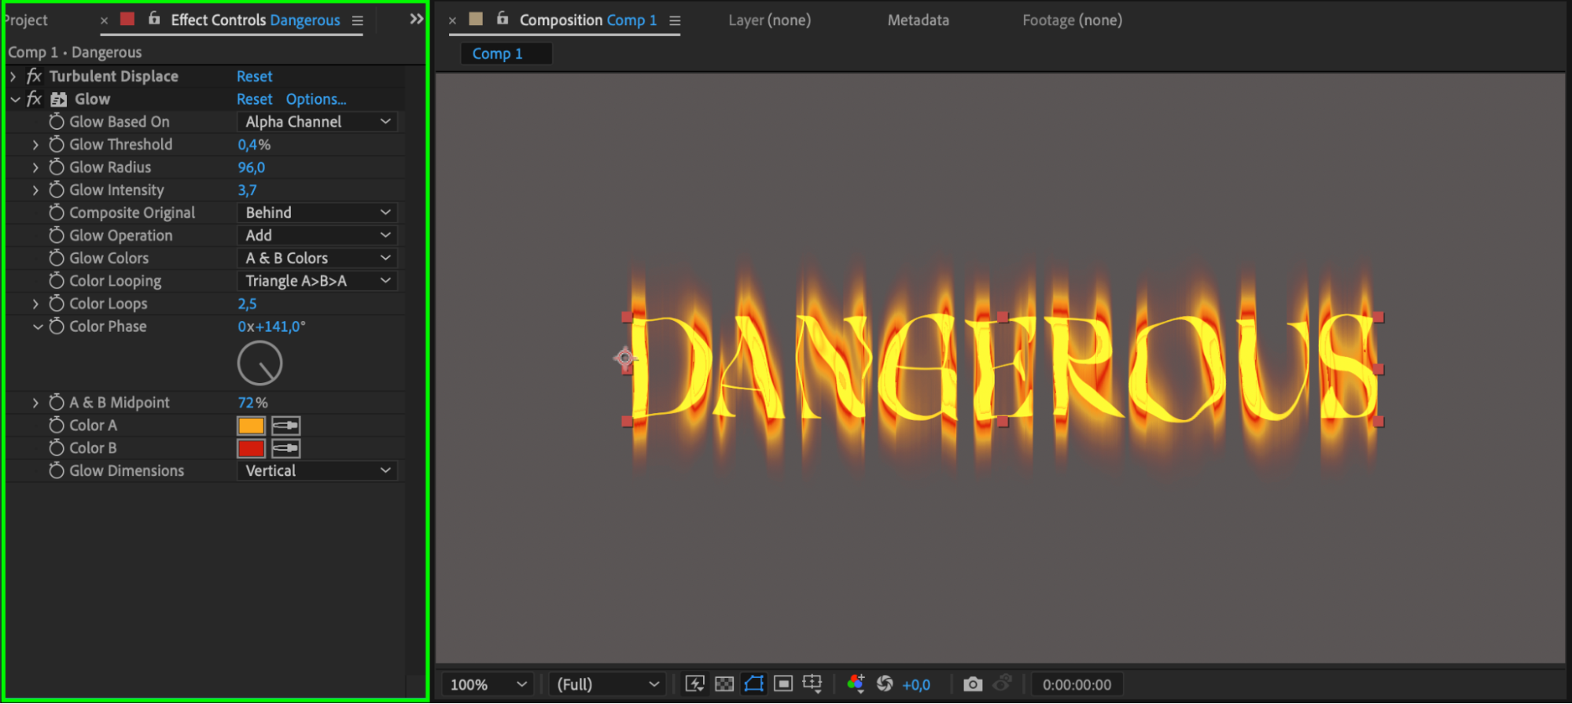This screenshot has height=704, width=1572.
Task: Open grid and guide options
Action: click(x=812, y=684)
